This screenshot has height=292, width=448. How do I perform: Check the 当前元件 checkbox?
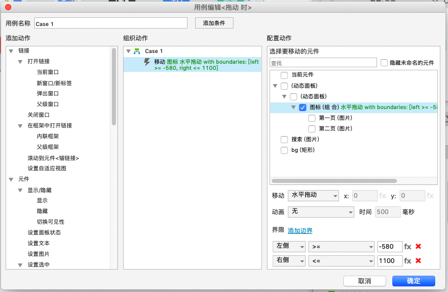coord(285,75)
